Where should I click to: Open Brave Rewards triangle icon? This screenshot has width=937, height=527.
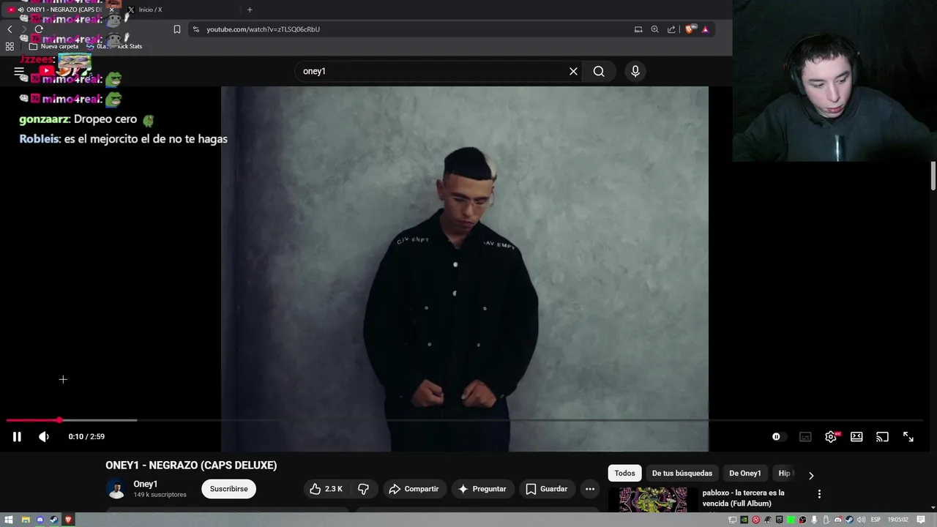[705, 29]
